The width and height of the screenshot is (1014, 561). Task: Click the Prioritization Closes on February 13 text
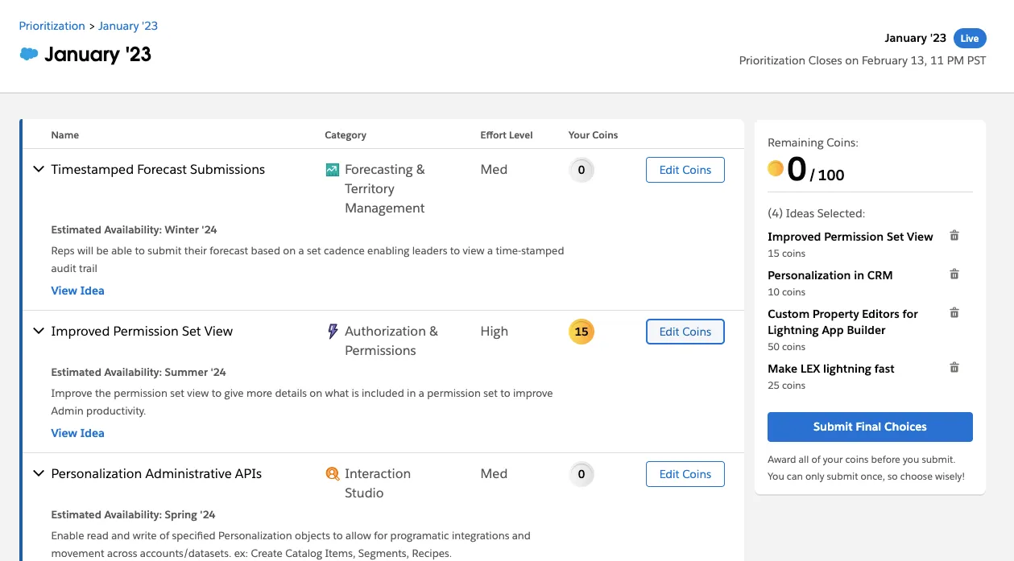863,60
